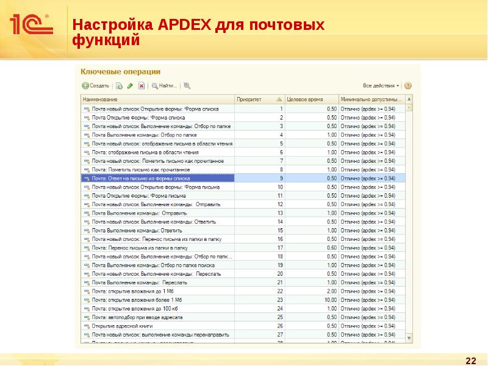Sort by the Наименование column header
The width and height of the screenshot is (488, 366).
click(157, 99)
